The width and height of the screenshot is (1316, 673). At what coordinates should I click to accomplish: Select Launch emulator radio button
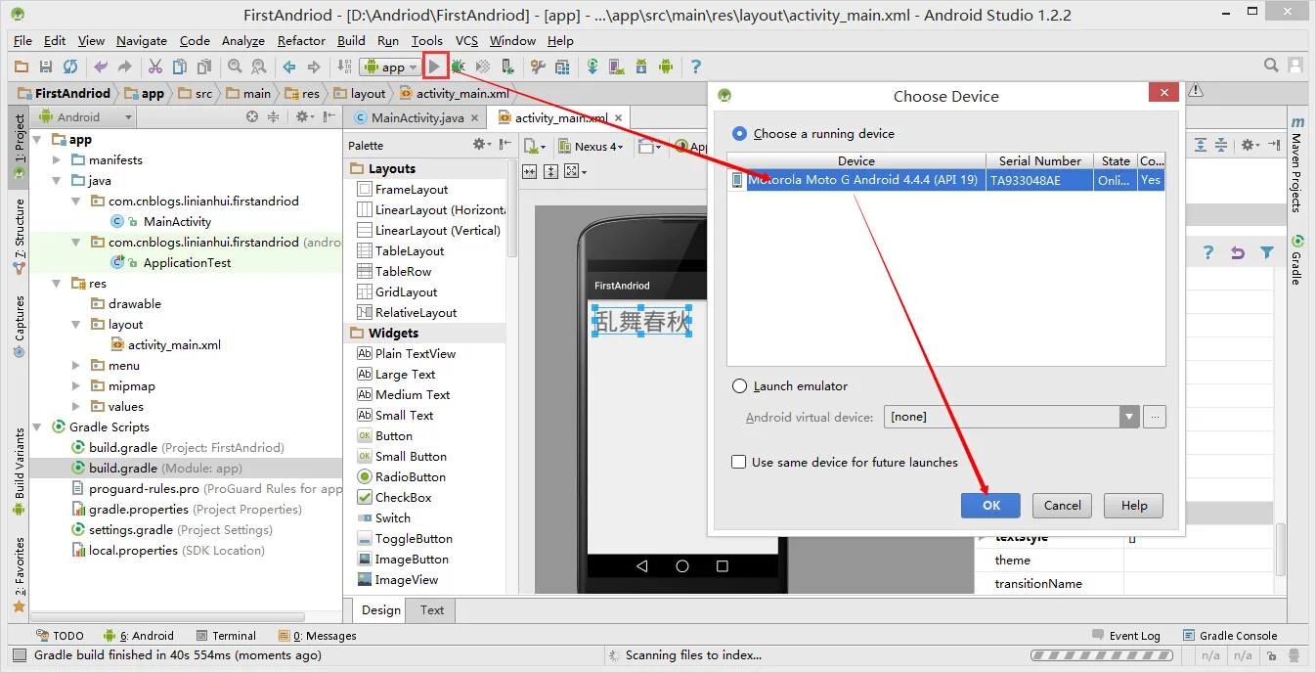tap(739, 385)
